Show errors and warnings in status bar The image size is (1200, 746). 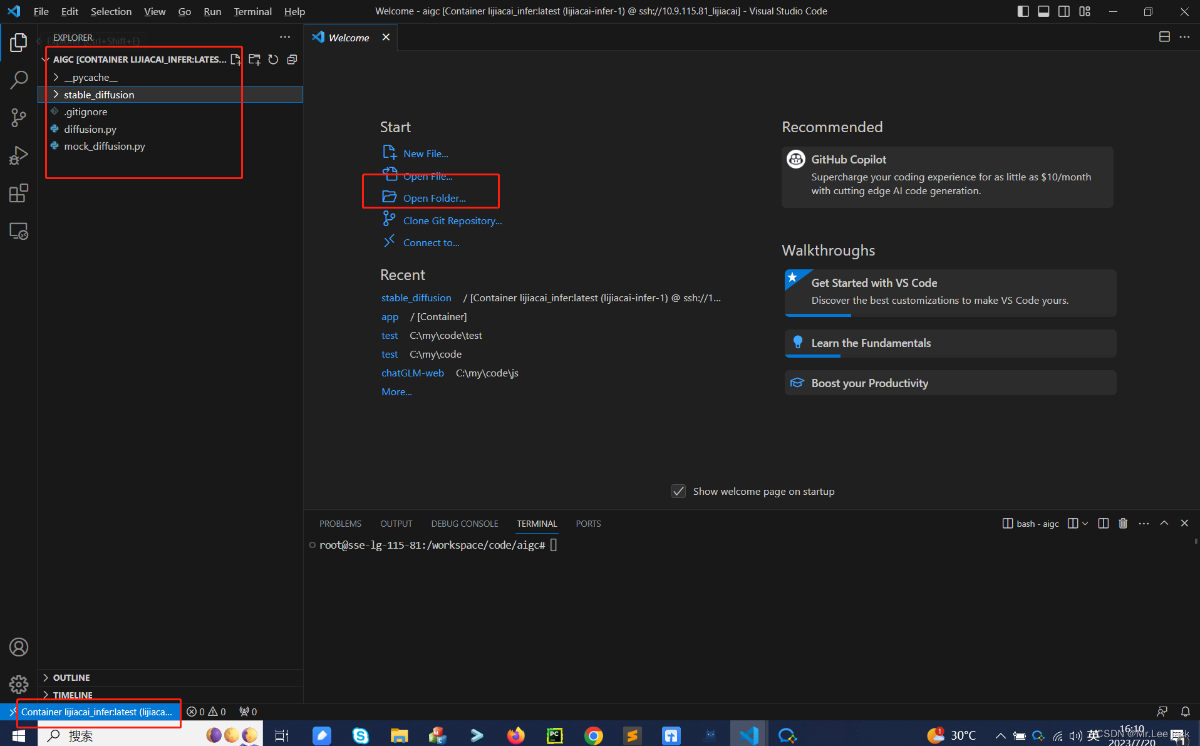coord(206,712)
